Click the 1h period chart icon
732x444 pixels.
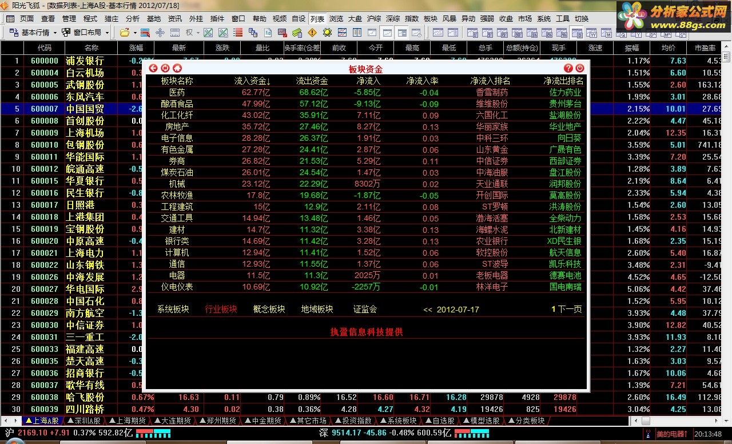531,33
